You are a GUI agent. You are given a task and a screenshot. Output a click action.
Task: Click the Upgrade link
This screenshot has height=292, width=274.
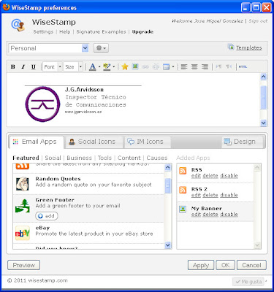(142, 31)
